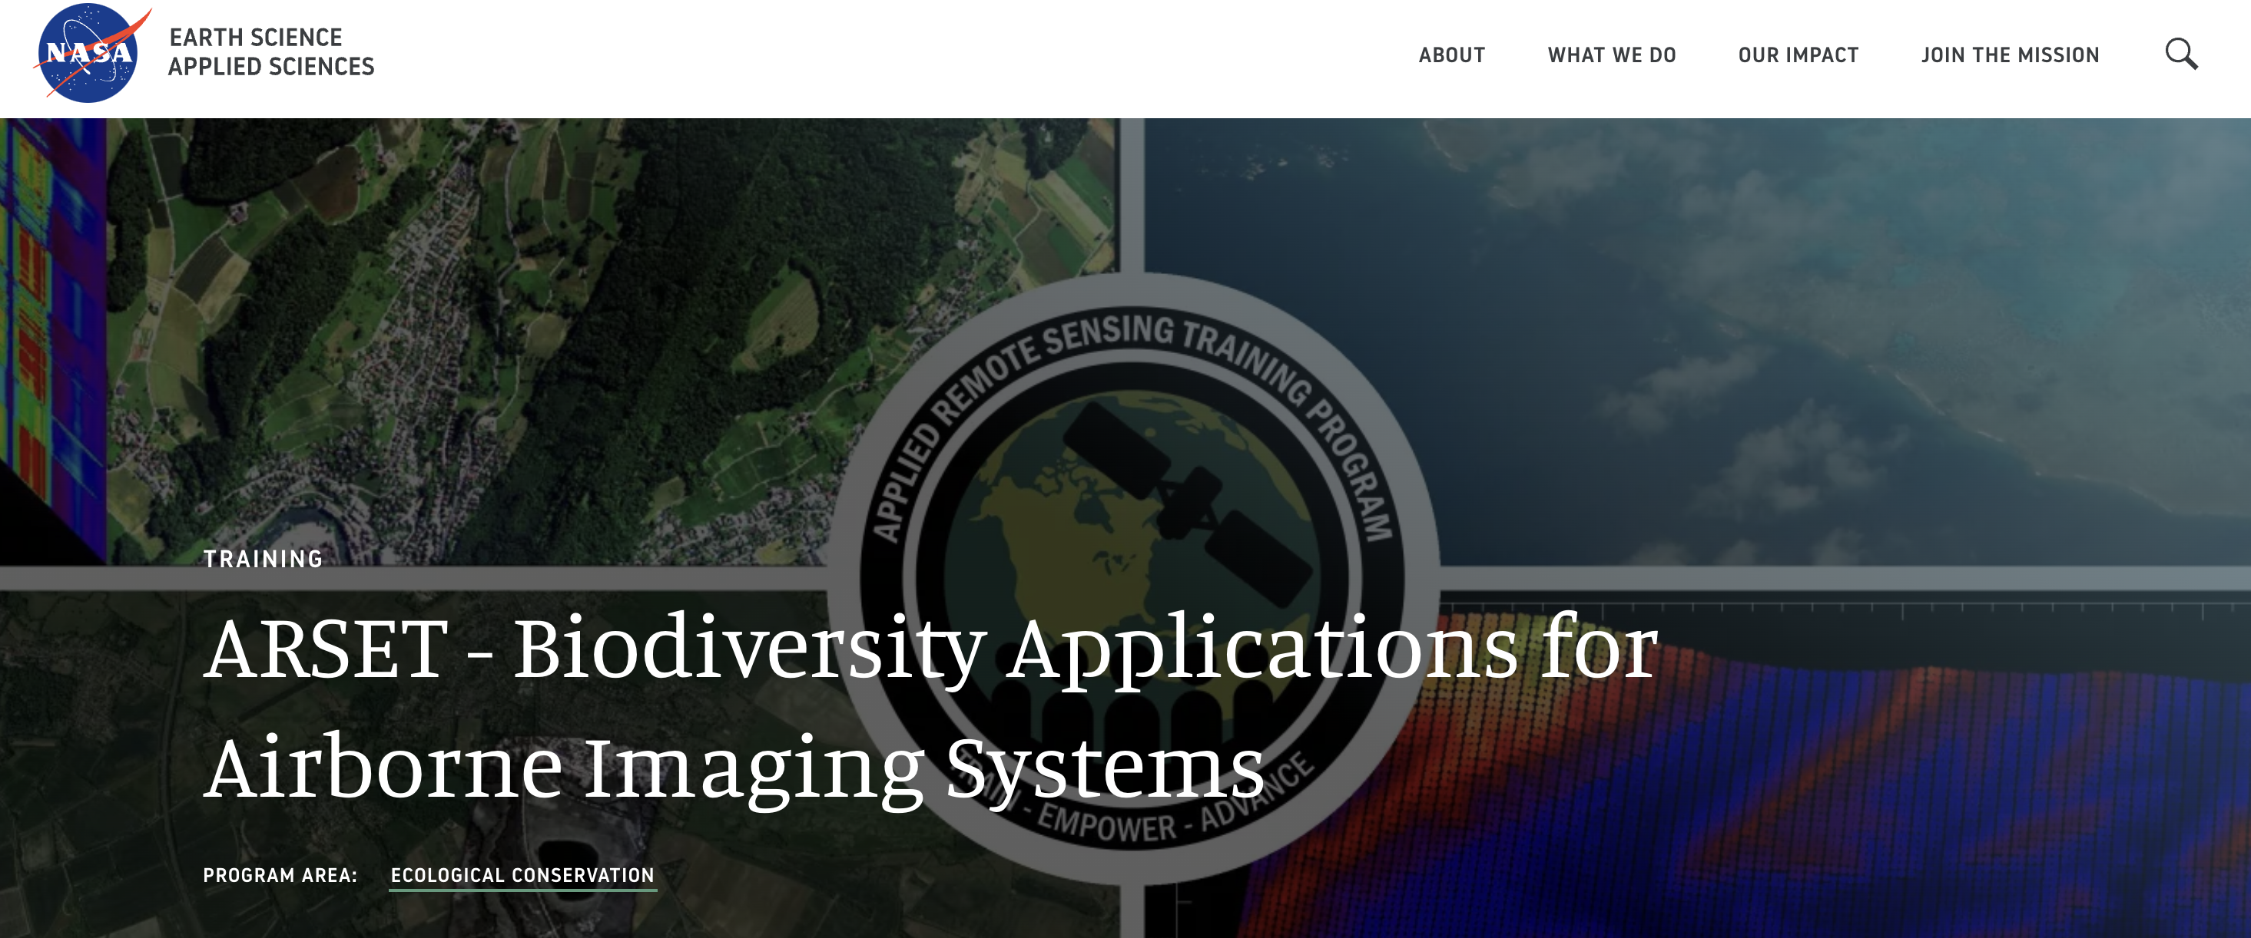Click the TRAINING category label
The width and height of the screenshot is (2251, 938).
(x=263, y=559)
